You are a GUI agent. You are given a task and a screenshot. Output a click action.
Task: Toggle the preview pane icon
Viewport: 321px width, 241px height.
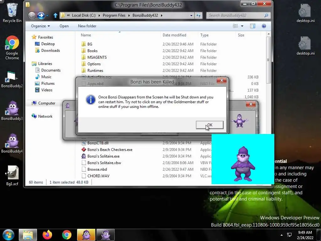pos(253,26)
